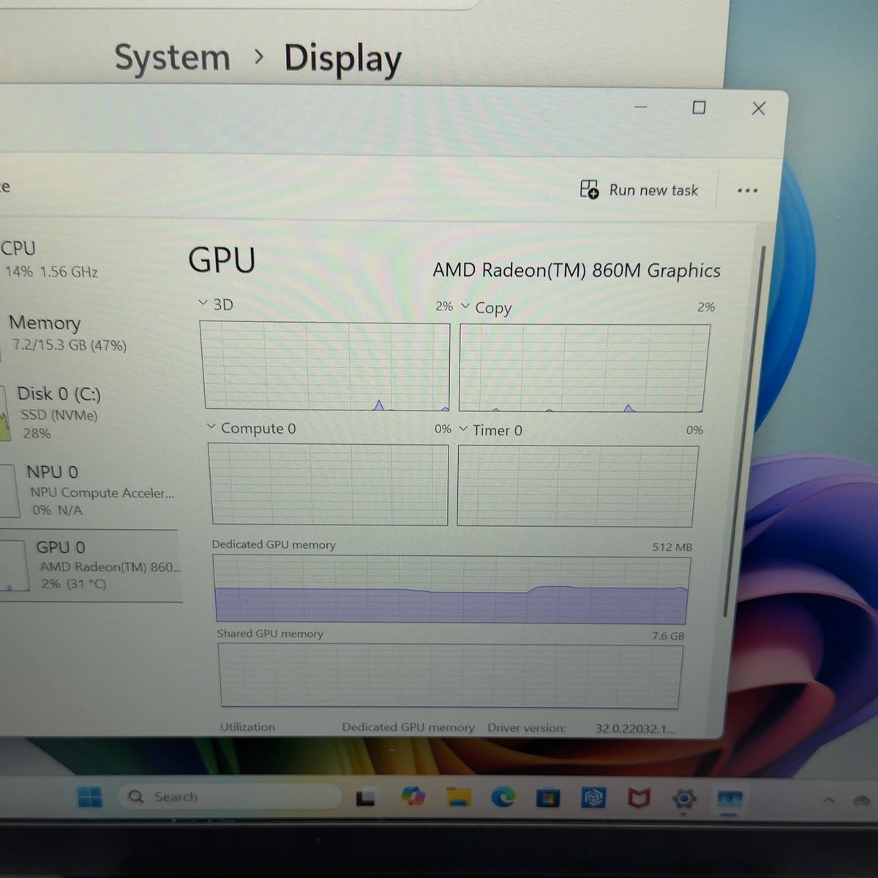
Task: Open Settings gear icon on the taskbar
Action: [x=683, y=798]
